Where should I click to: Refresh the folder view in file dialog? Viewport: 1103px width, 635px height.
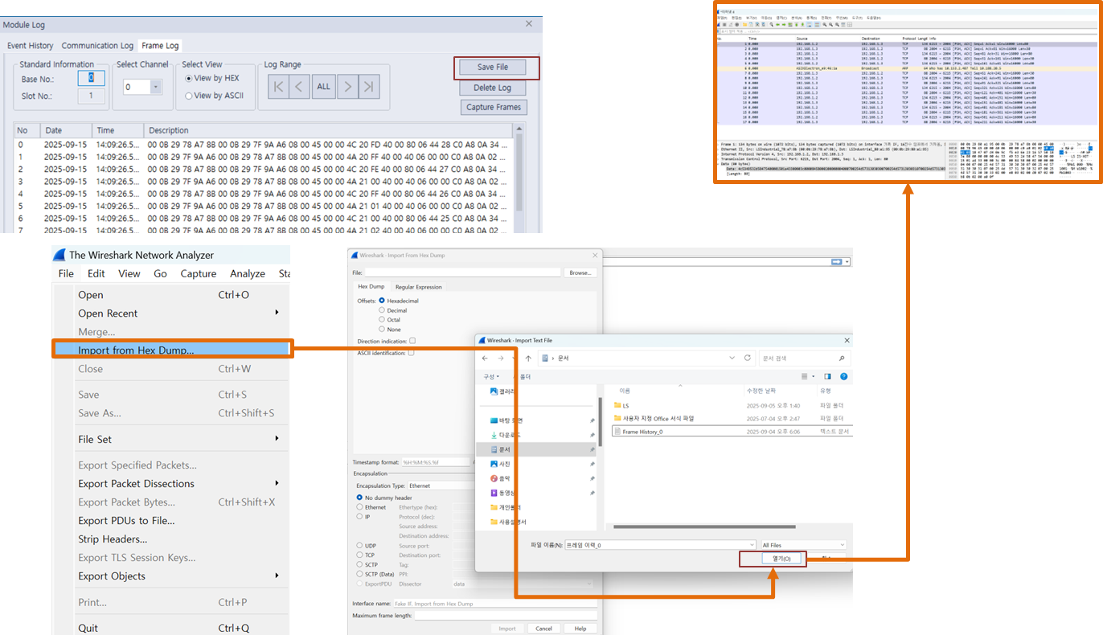[748, 358]
